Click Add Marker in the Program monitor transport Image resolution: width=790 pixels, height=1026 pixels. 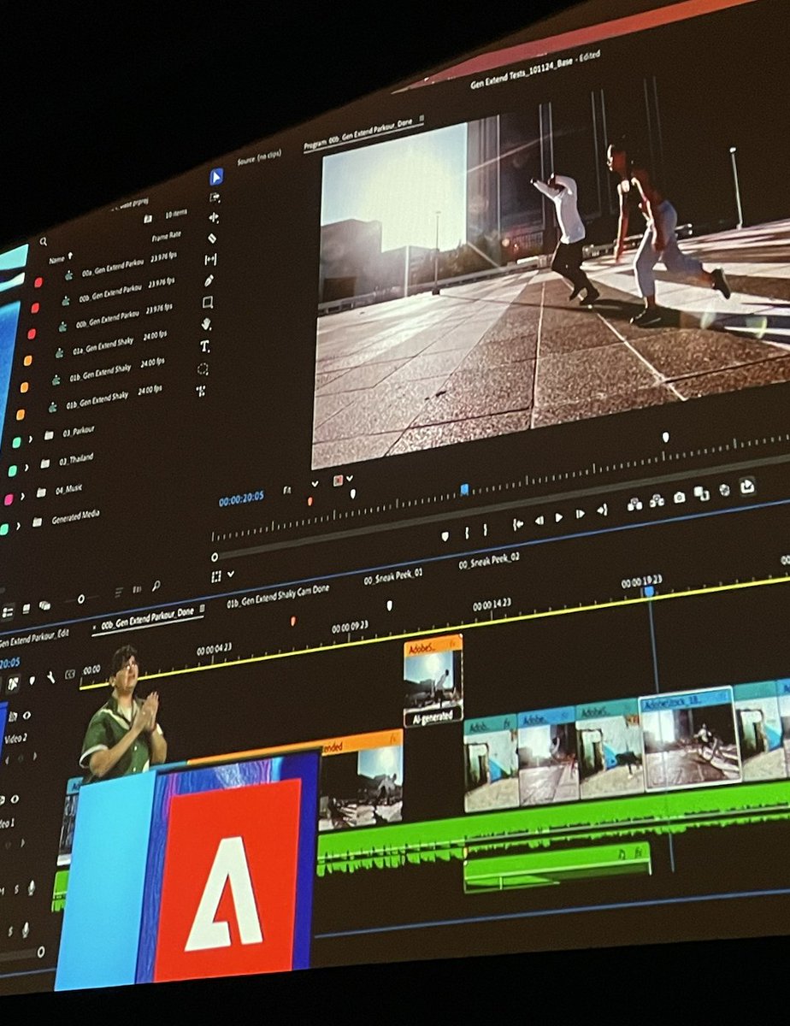[445, 536]
